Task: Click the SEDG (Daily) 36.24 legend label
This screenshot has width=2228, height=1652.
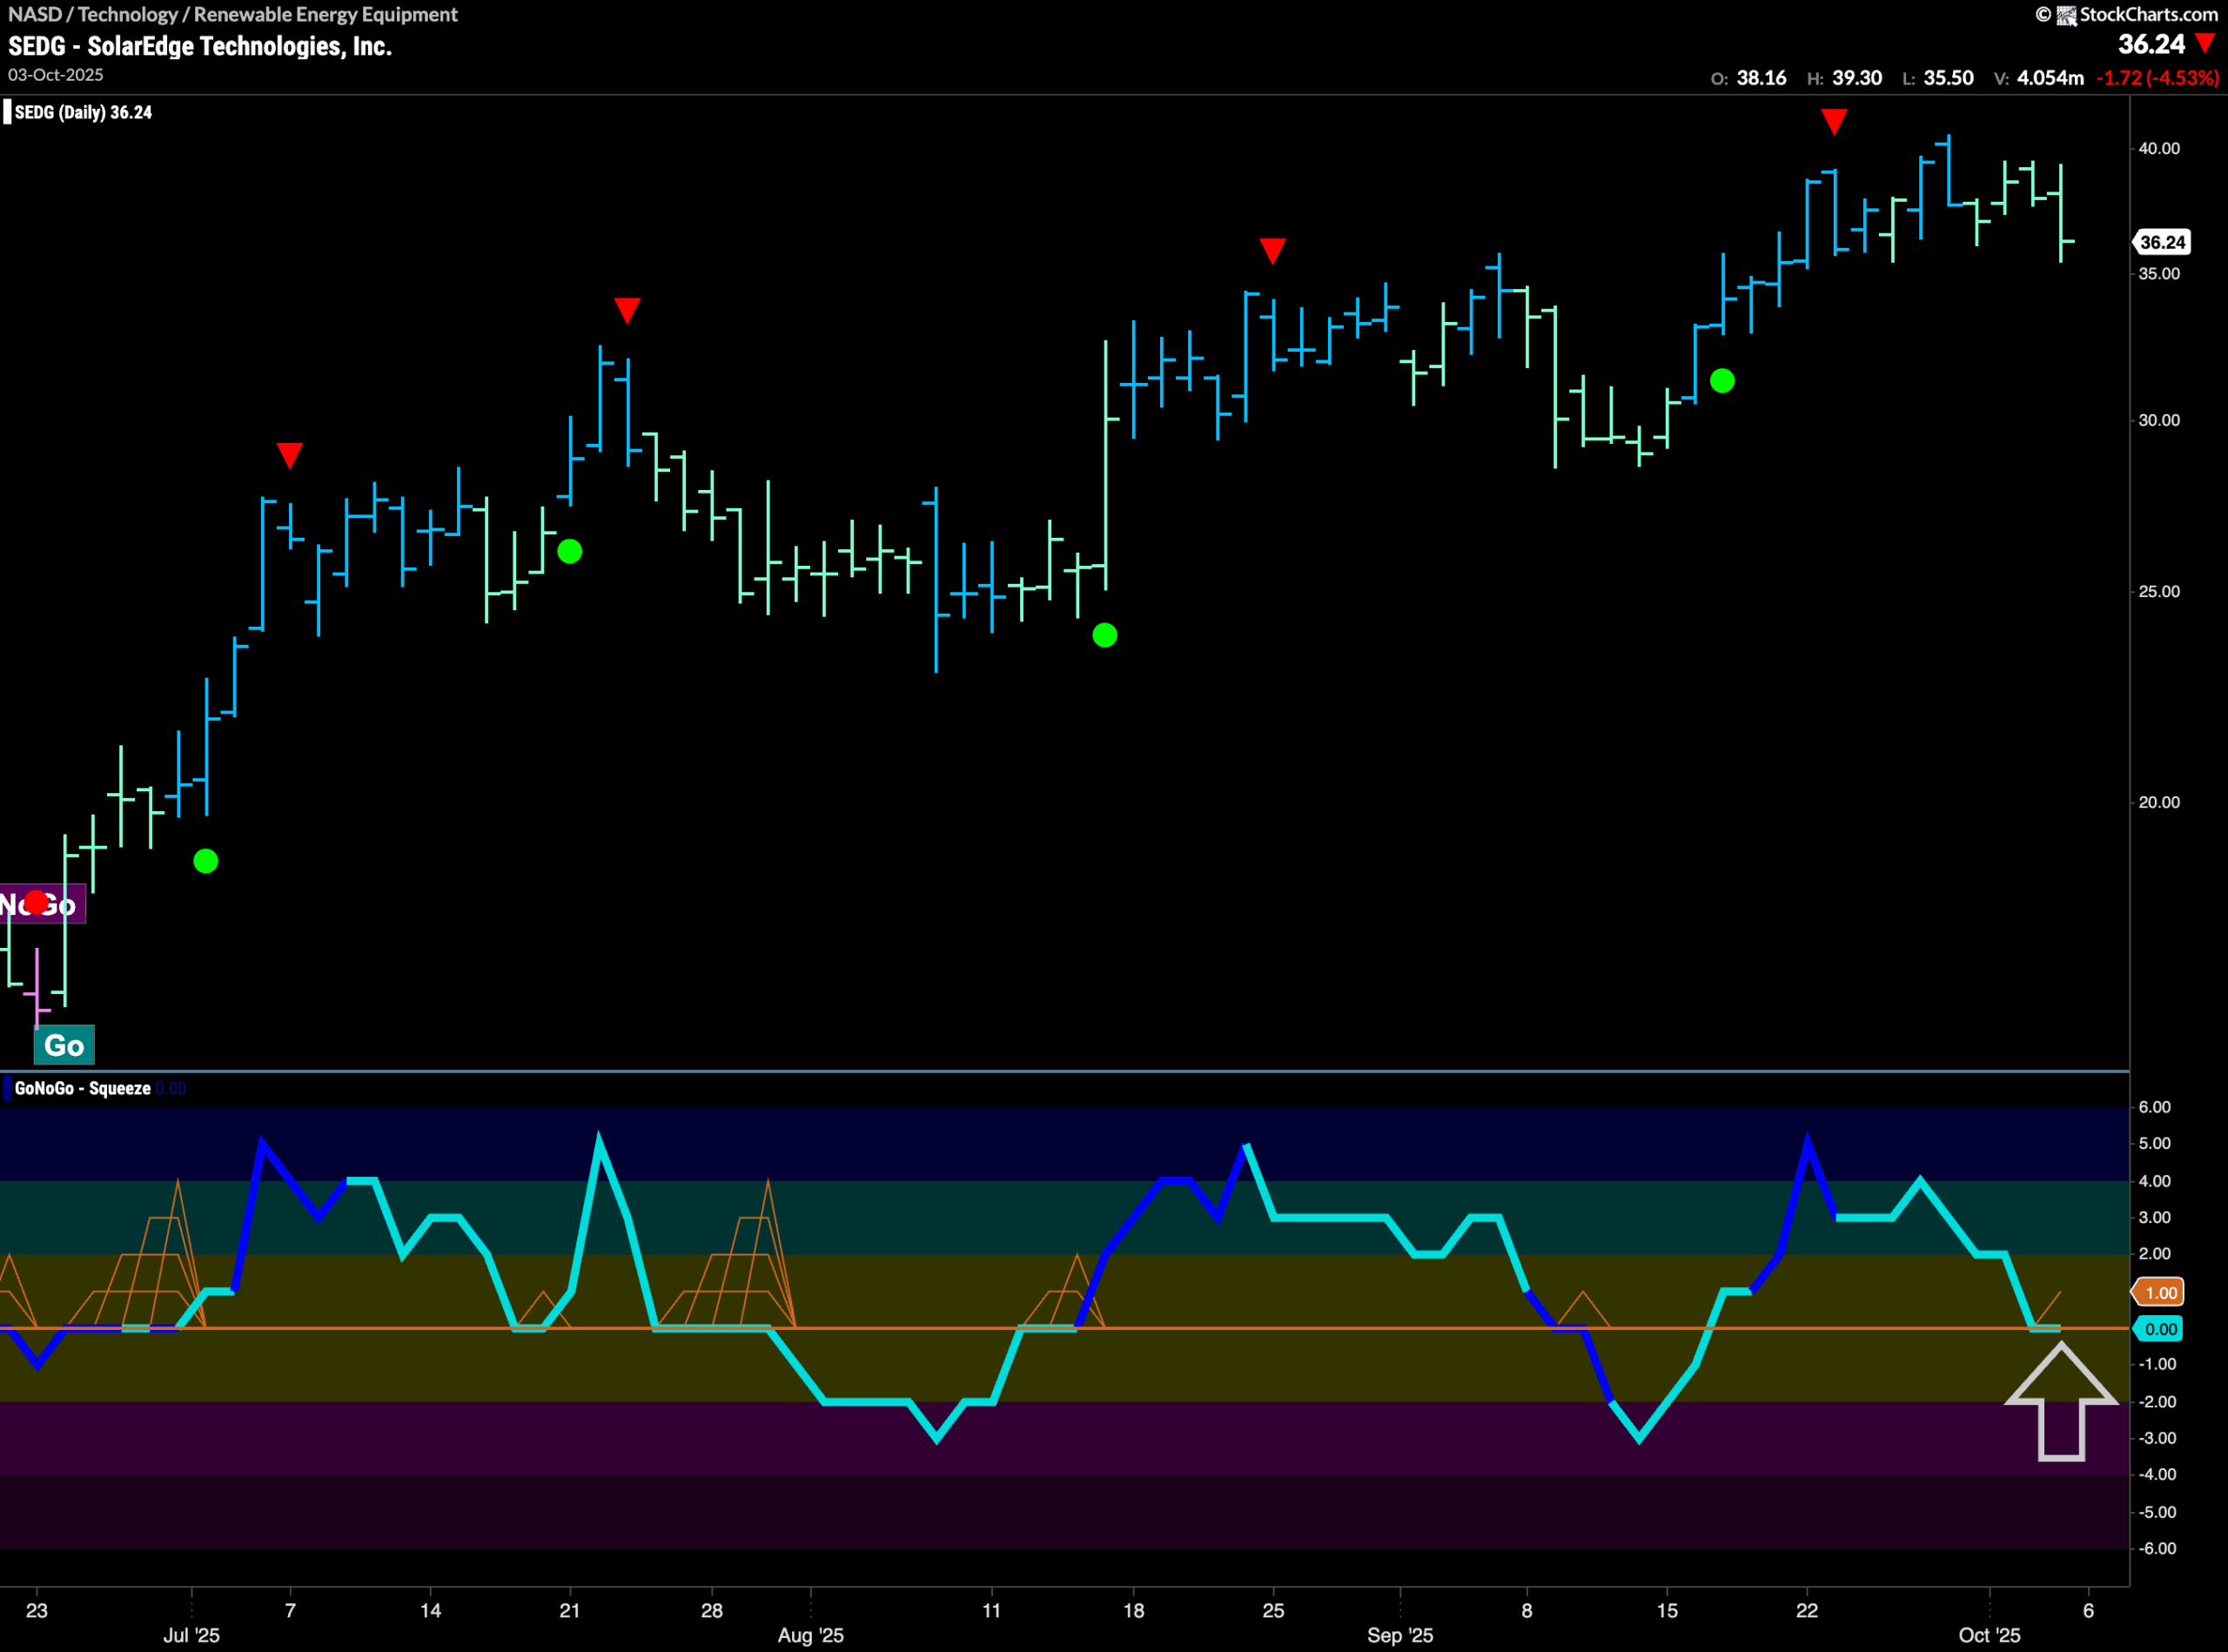Action: click(83, 112)
